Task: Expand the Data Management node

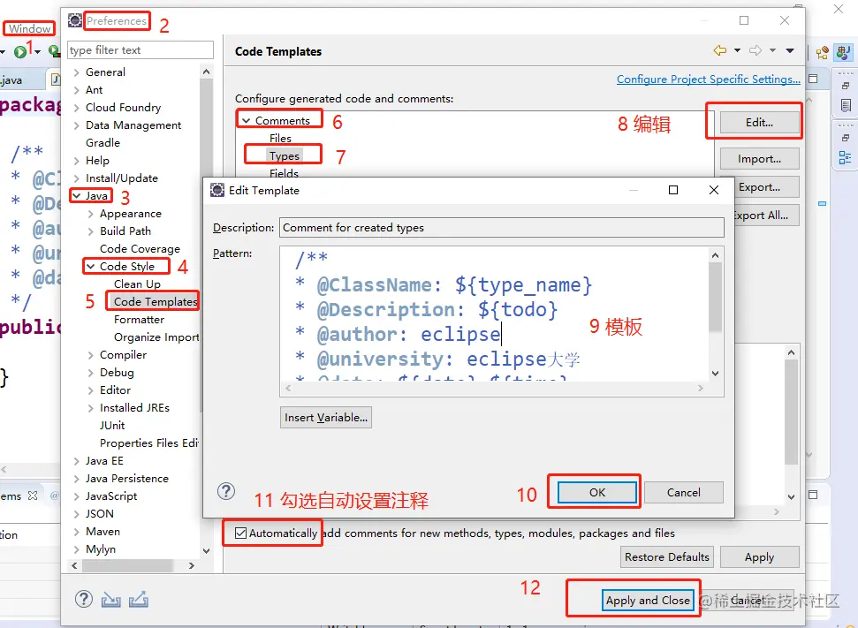Action: click(x=77, y=125)
